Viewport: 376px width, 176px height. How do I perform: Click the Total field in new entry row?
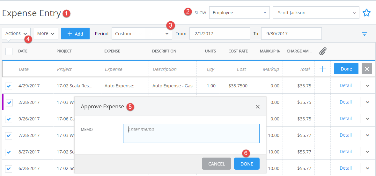click(299, 69)
